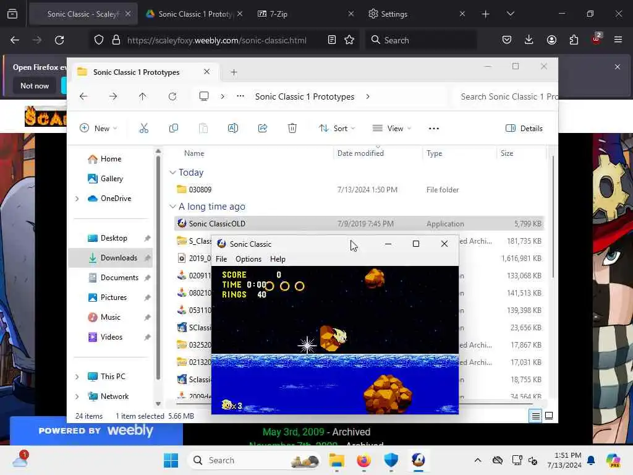Sort files by Name column header
Viewport: 633px width, 475px height.
coord(194,153)
